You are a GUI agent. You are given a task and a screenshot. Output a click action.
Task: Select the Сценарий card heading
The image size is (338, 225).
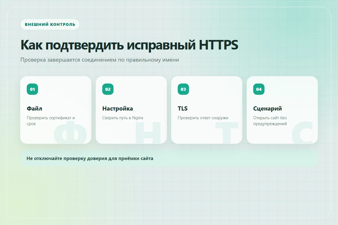(267, 109)
